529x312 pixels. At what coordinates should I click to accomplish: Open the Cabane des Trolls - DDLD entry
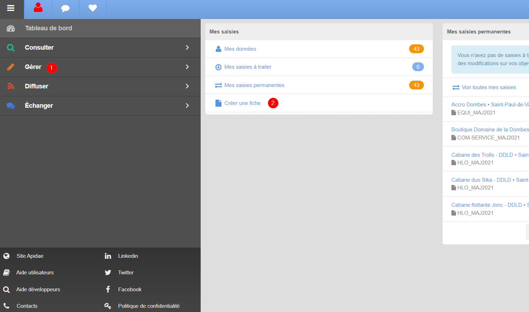tap(490, 155)
